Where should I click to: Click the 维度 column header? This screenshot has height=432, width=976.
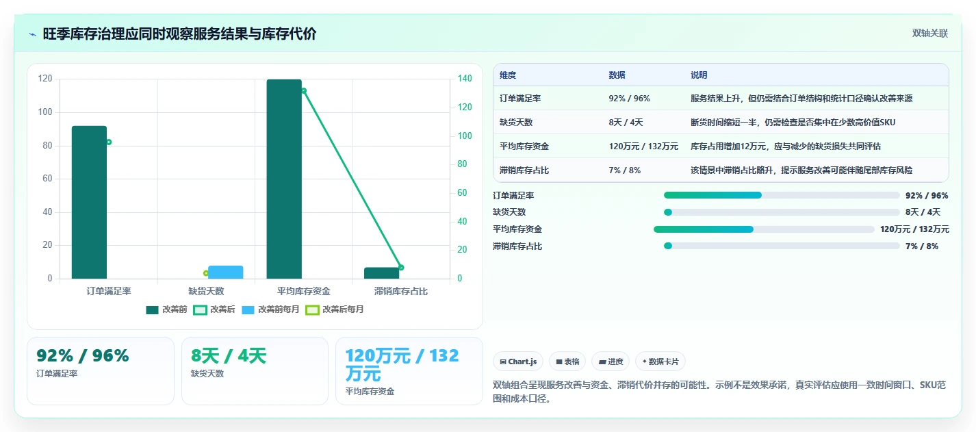pos(507,75)
